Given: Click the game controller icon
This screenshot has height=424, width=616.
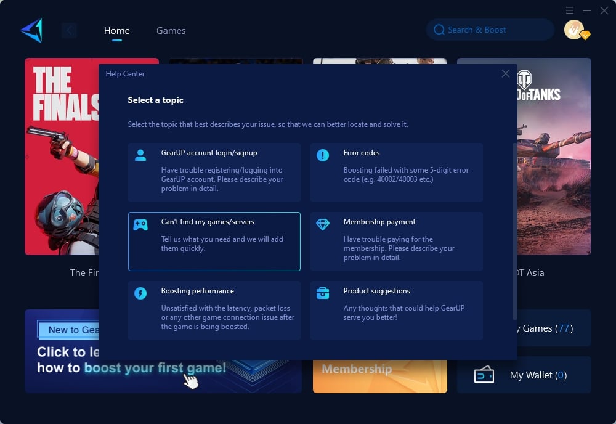Looking at the screenshot, I should [x=140, y=225].
